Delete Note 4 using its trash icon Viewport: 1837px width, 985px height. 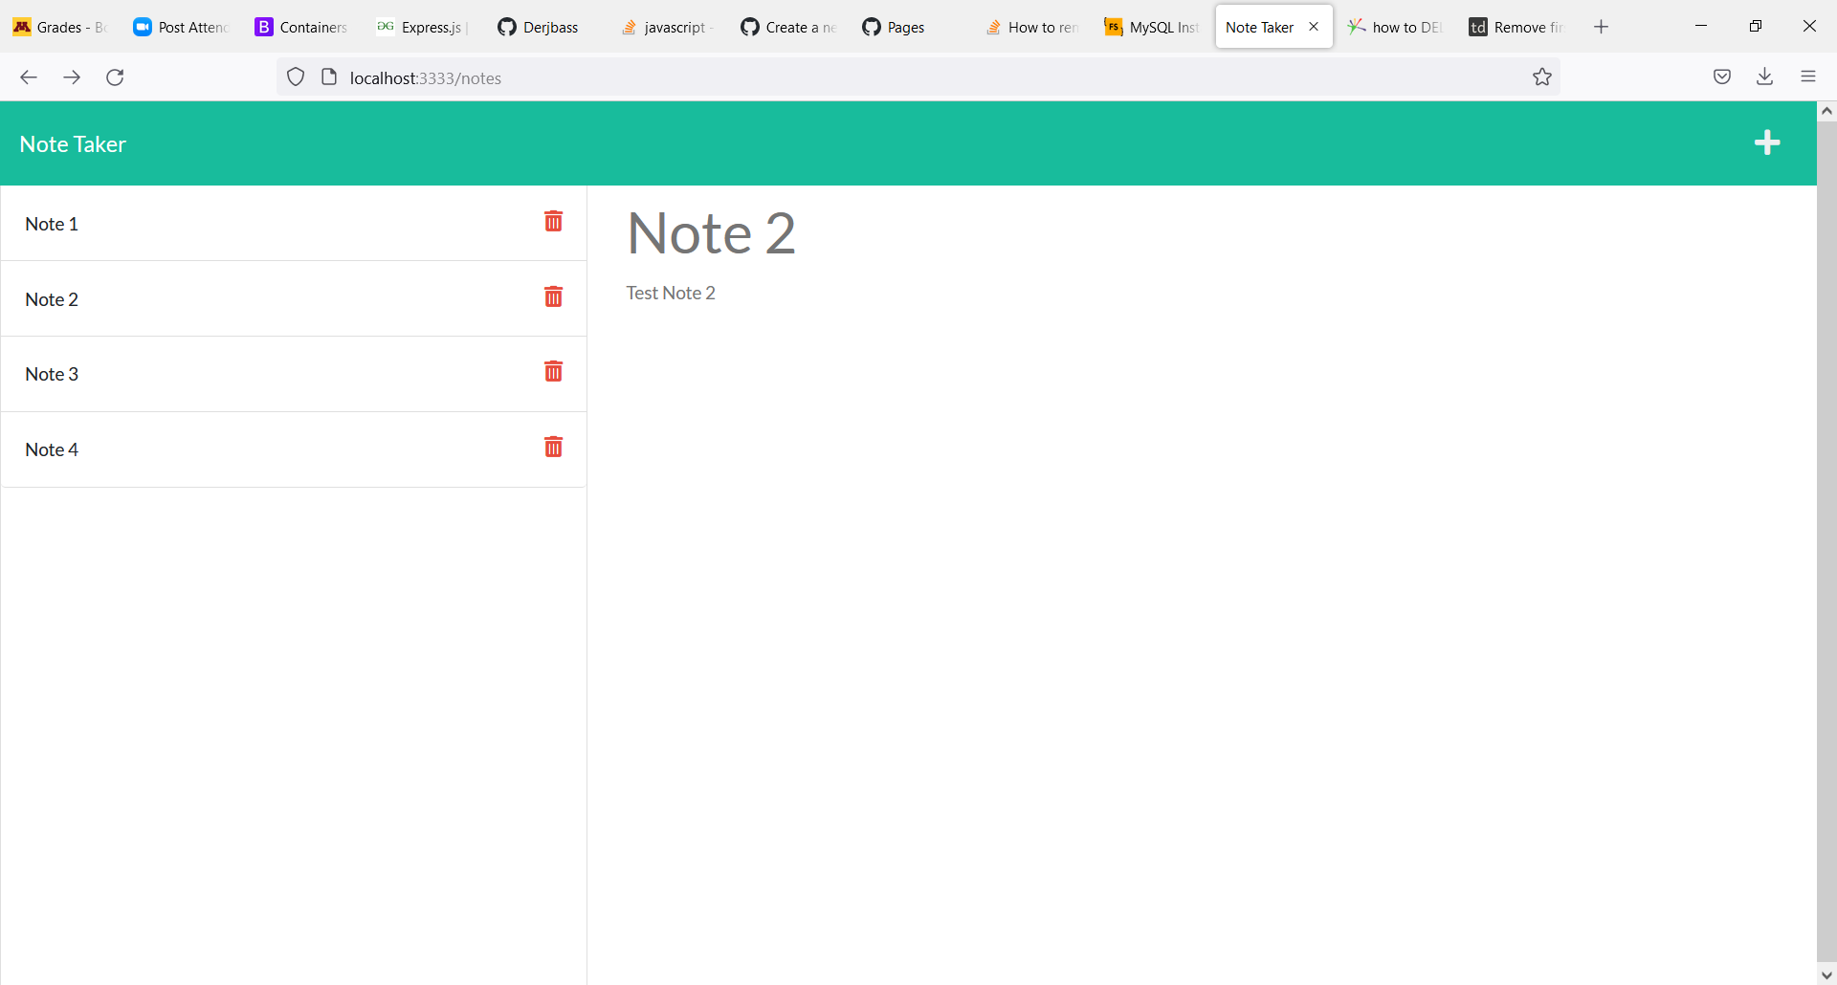click(554, 447)
